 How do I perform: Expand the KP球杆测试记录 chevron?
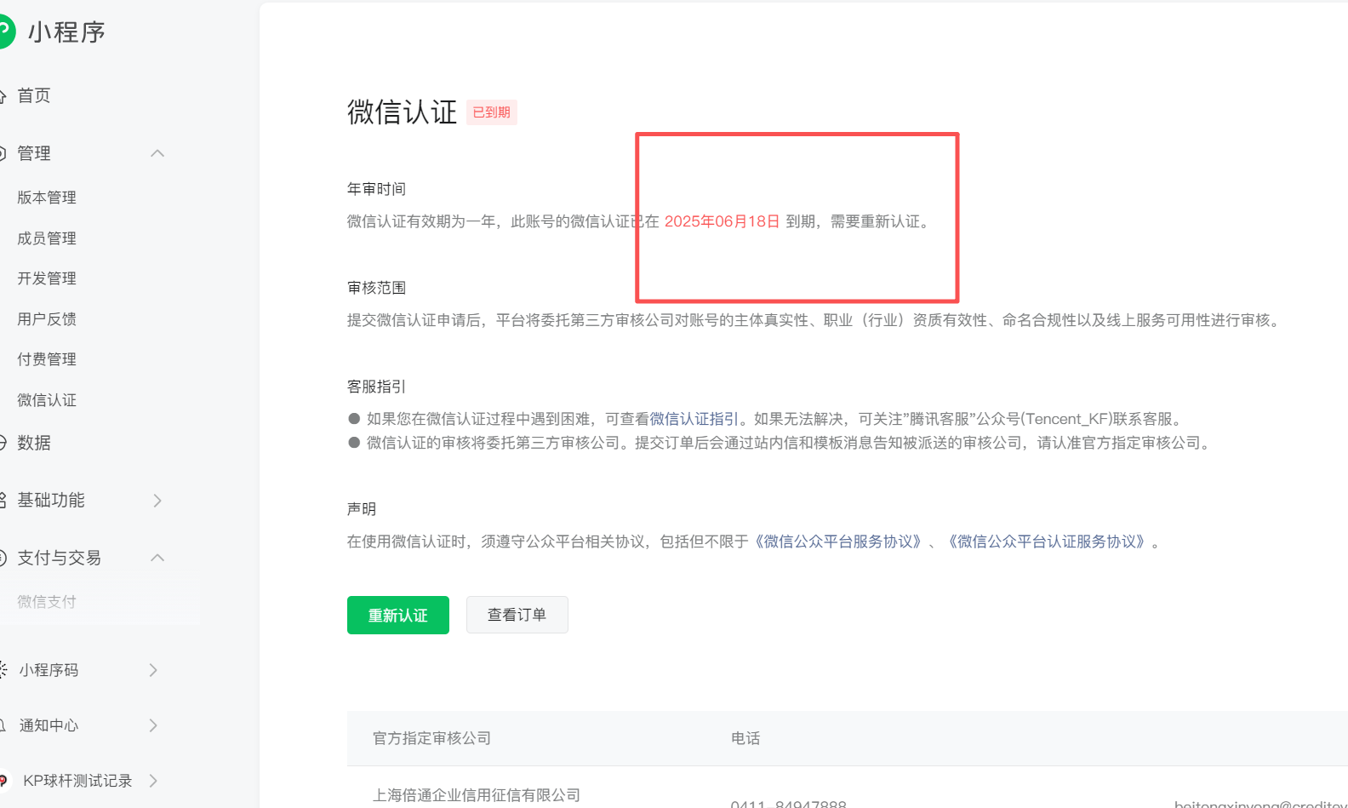coord(153,781)
